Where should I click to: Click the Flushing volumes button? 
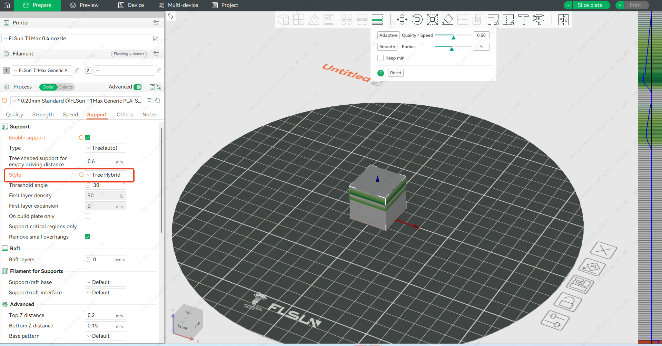point(129,54)
